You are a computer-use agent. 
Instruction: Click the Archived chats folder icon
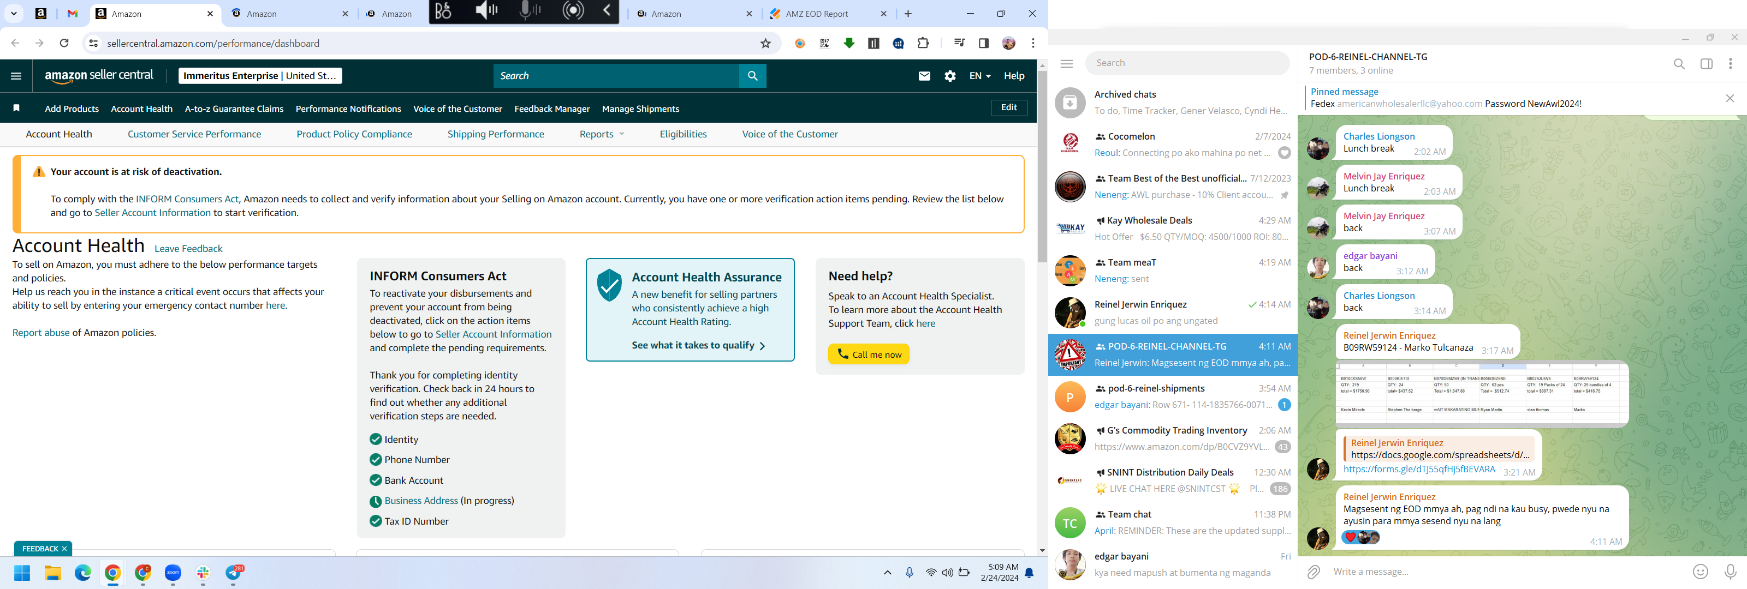[1069, 103]
